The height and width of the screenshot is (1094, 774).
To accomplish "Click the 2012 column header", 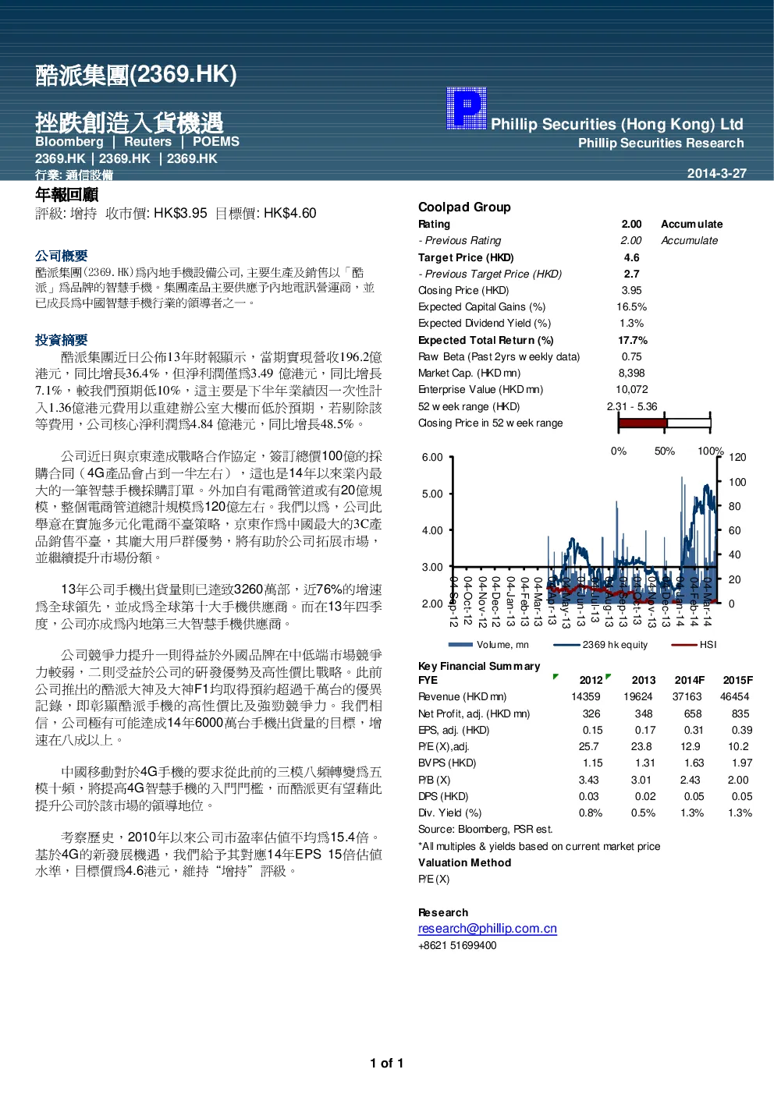I will tap(591, 680).
